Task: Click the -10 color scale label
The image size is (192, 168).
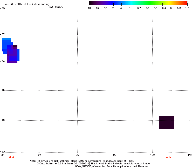Action: (105, 8)
